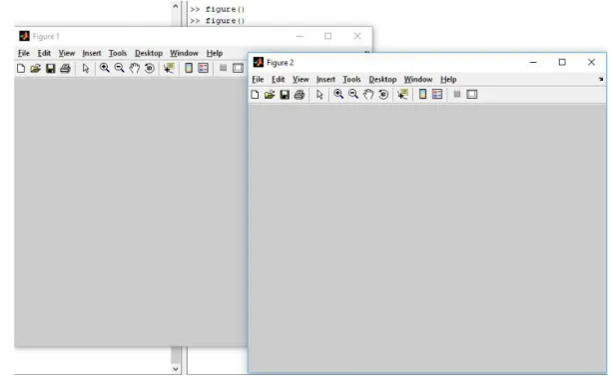Toggle Insert Legend icon in Figure 2

coord(437,94)
